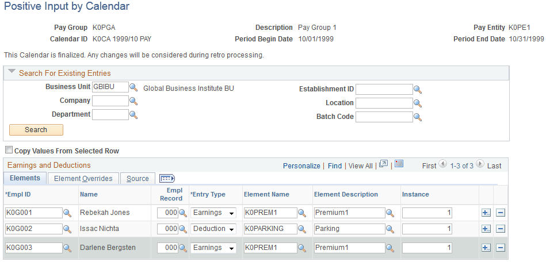Open Entry Type dropdown showing Deduction
546x262 pixels.
(x=213, y=229)
